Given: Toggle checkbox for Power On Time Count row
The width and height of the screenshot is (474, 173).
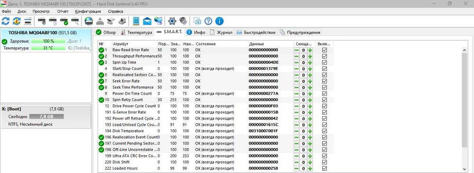Looking at the screenshot, I should 324,94.
